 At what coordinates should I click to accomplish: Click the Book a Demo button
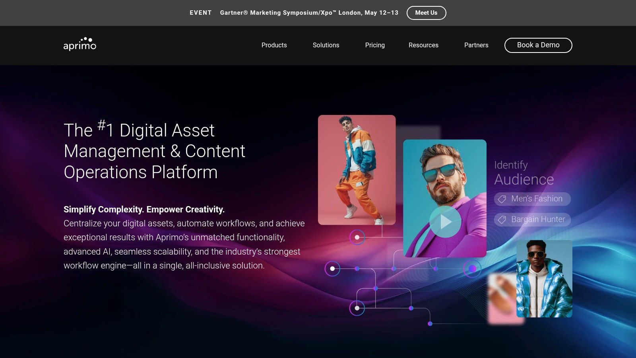pyautogui.click(x=538, y=45)
